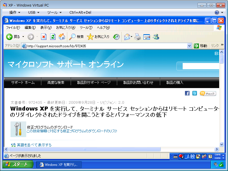Select the Windows XP を実行し taskbar button
Image resolution: width=228 pixels, height=171 pixels.
(59, 165)
